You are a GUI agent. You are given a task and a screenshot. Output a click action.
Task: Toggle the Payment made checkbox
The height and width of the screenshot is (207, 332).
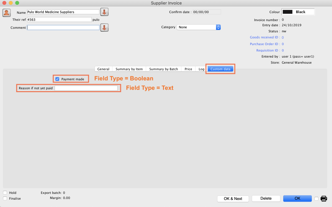click(57, 79)
